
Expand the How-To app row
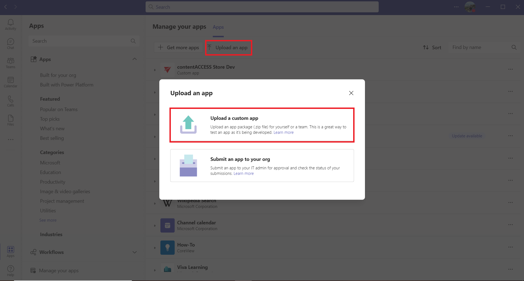click(155, 248)
